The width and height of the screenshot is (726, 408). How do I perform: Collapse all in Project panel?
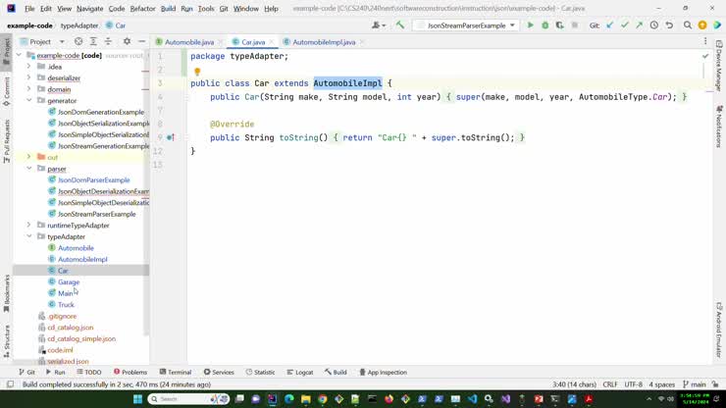coord(108,41)
